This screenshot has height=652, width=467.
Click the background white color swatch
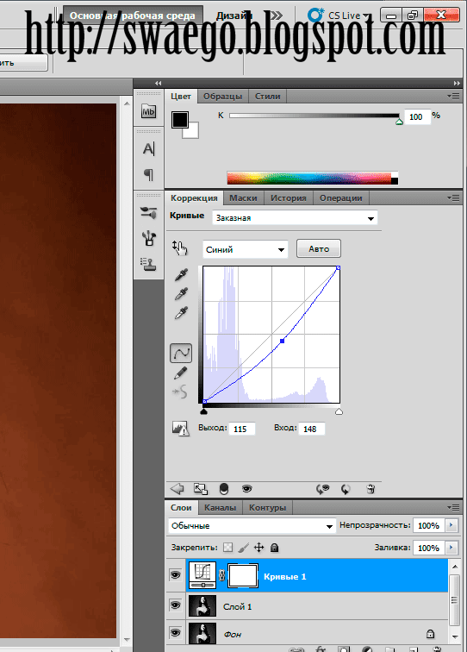click(191, 131)
